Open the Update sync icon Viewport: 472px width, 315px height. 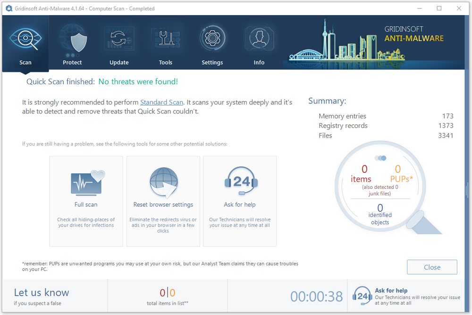(x=119, y=39)
